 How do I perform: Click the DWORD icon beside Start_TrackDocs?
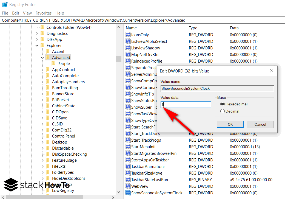tap(128, 133)
